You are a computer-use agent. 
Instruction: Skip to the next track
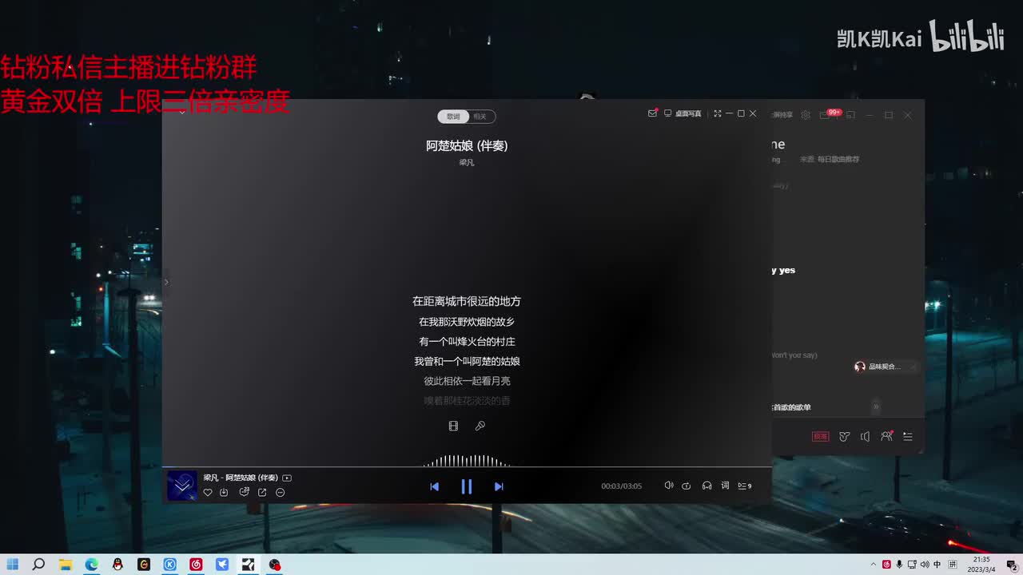(499, 486)
